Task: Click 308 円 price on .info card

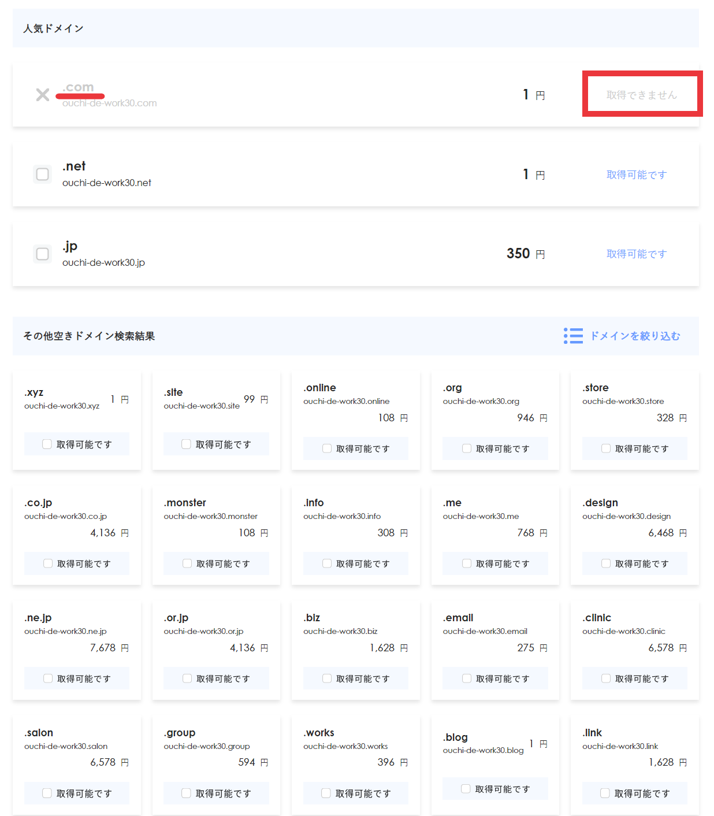Action: click(x=393, y=533)
